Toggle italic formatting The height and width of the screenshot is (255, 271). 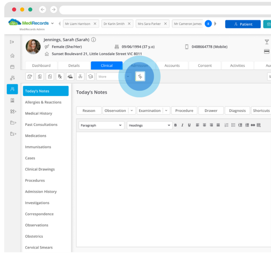coord(182,125)
